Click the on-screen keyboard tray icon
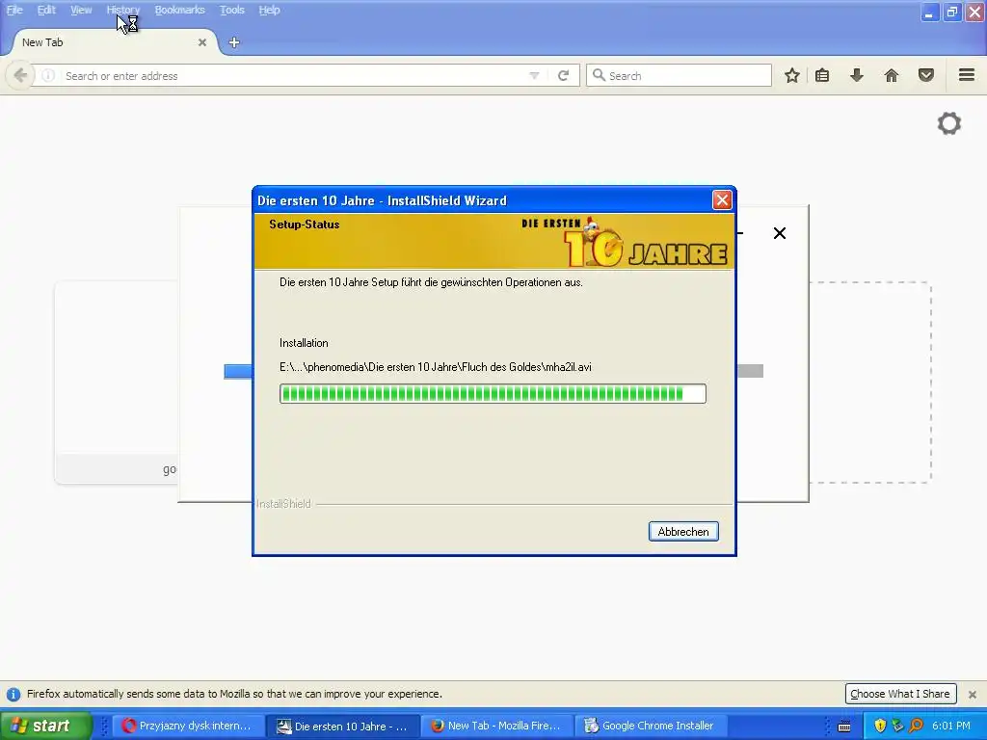The width and height of the screenshot is (987, 740). click(844, 727)
